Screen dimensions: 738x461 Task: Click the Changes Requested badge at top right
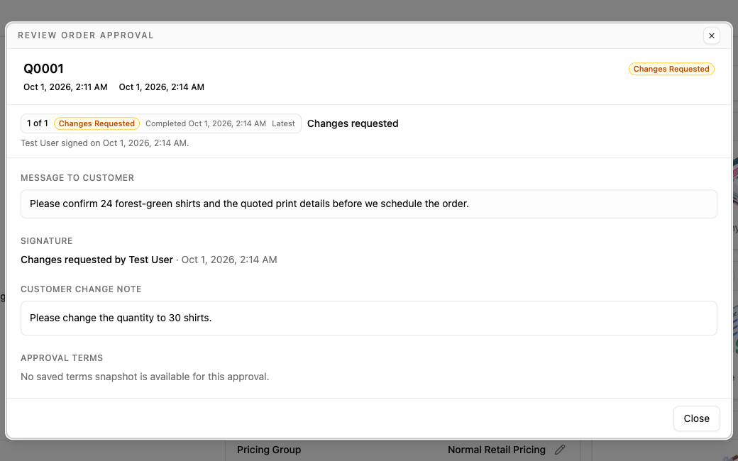[671, 70]
